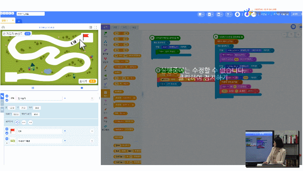Click the redo icon in top toolbar
This screenshot has width=303, height=171.
pos(254,14)
